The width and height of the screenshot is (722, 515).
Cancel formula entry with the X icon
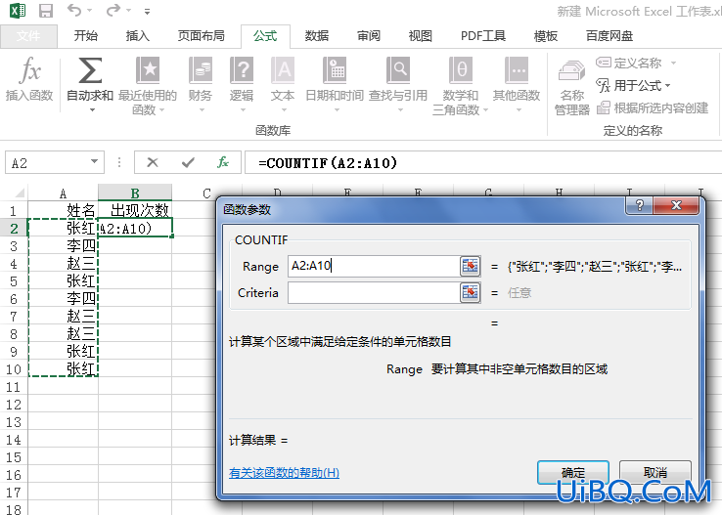[153, 162]
